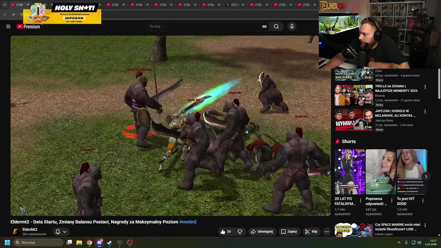Open the YouTube hamburger guide menu
441x248 pixels.
coord(8,27)
